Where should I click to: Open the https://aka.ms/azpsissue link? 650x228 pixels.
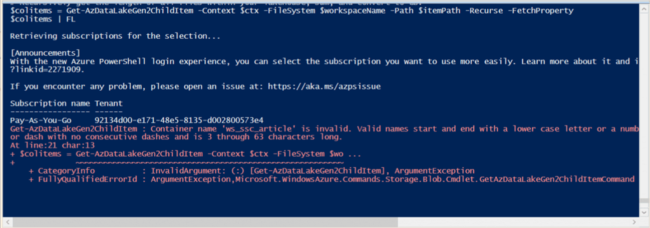point(324,86)
